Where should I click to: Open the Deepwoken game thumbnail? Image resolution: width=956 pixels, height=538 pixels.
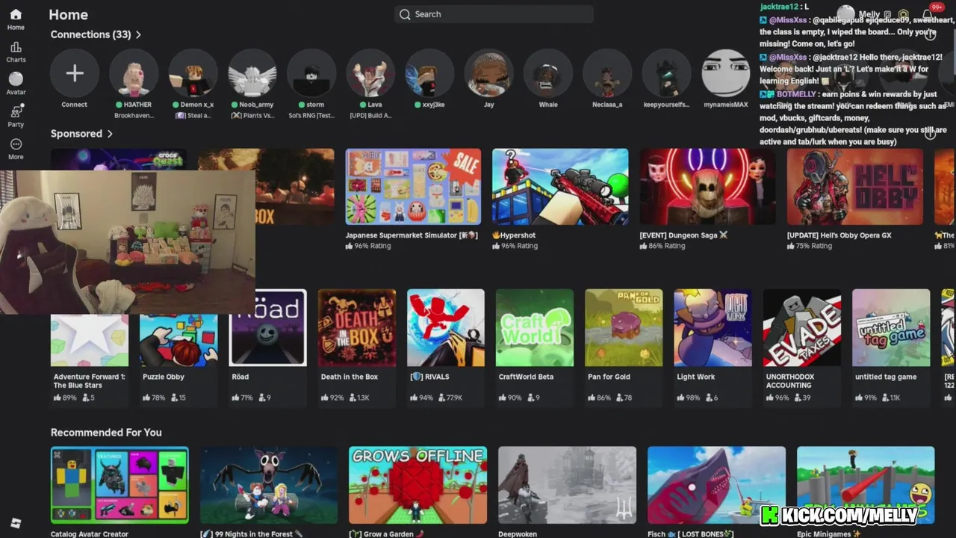point(568,485)
